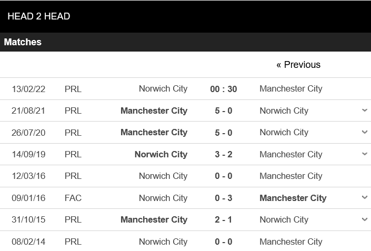Select the Matches section header
The image size is (371, 251).
[x=23, y=42]
